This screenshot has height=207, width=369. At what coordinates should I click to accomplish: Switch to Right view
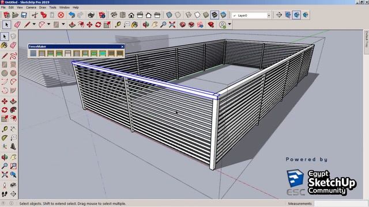pyautogui.click(x=140, y=16)
